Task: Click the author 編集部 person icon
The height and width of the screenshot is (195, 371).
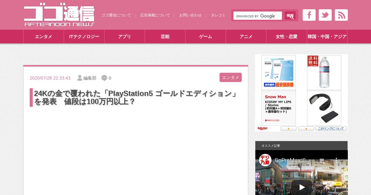Action: click(x=80, y=78)
